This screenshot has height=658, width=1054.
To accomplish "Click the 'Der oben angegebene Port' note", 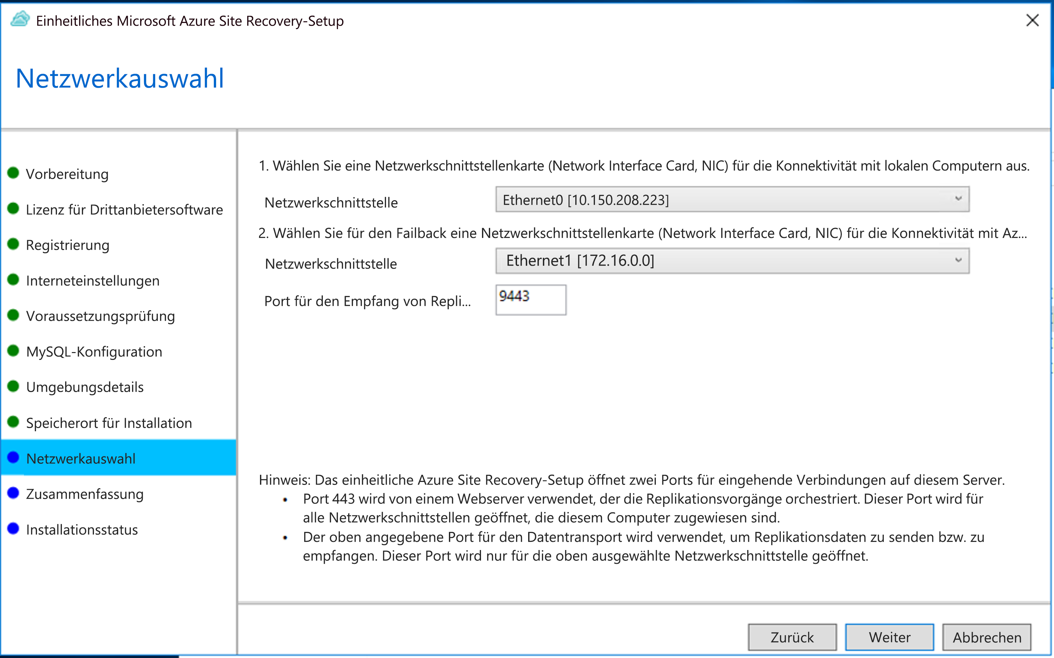I will click(x=643, y=547).
